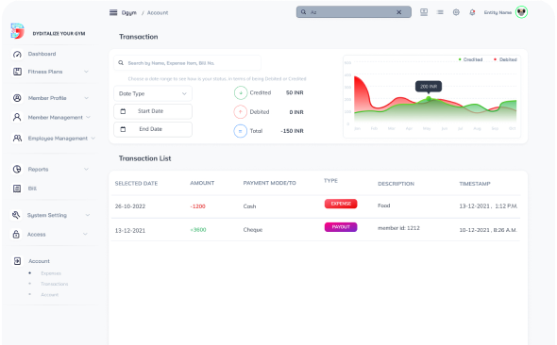The height and width of the screenshot is (345, 557).
Task: Click the green chart data point marker
Action: coord(429,99)
